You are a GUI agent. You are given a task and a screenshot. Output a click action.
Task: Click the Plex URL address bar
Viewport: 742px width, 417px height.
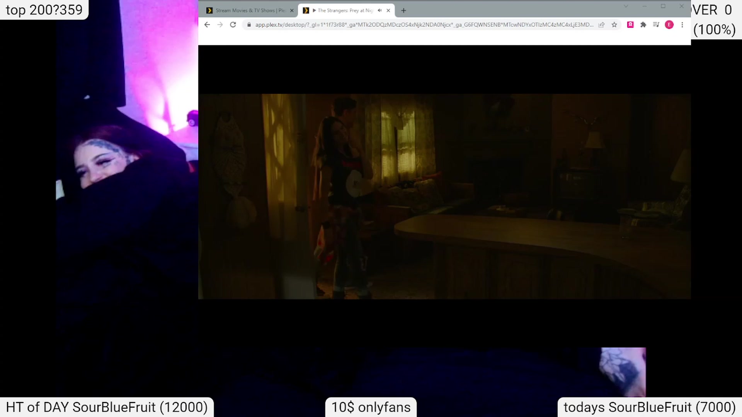click(424, 25)
